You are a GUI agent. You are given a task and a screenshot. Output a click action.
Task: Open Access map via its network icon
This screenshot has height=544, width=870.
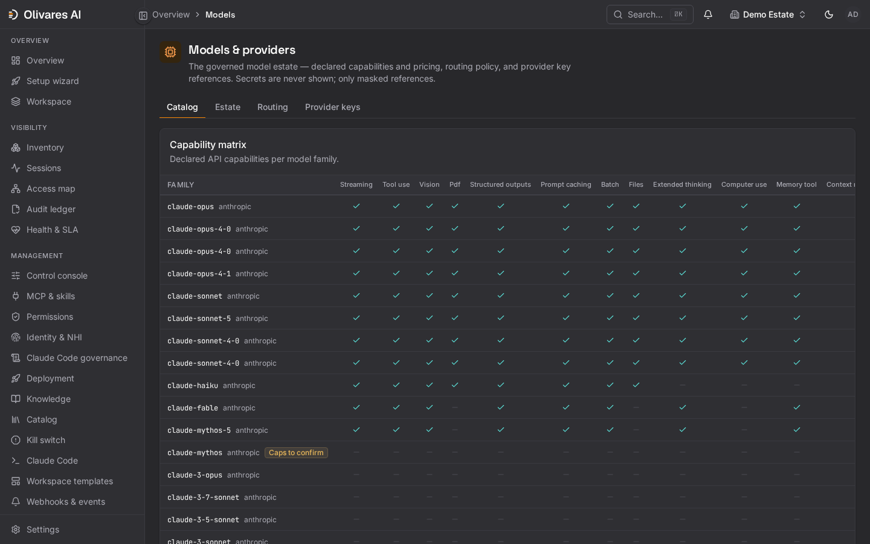click(x=16, y=189)
